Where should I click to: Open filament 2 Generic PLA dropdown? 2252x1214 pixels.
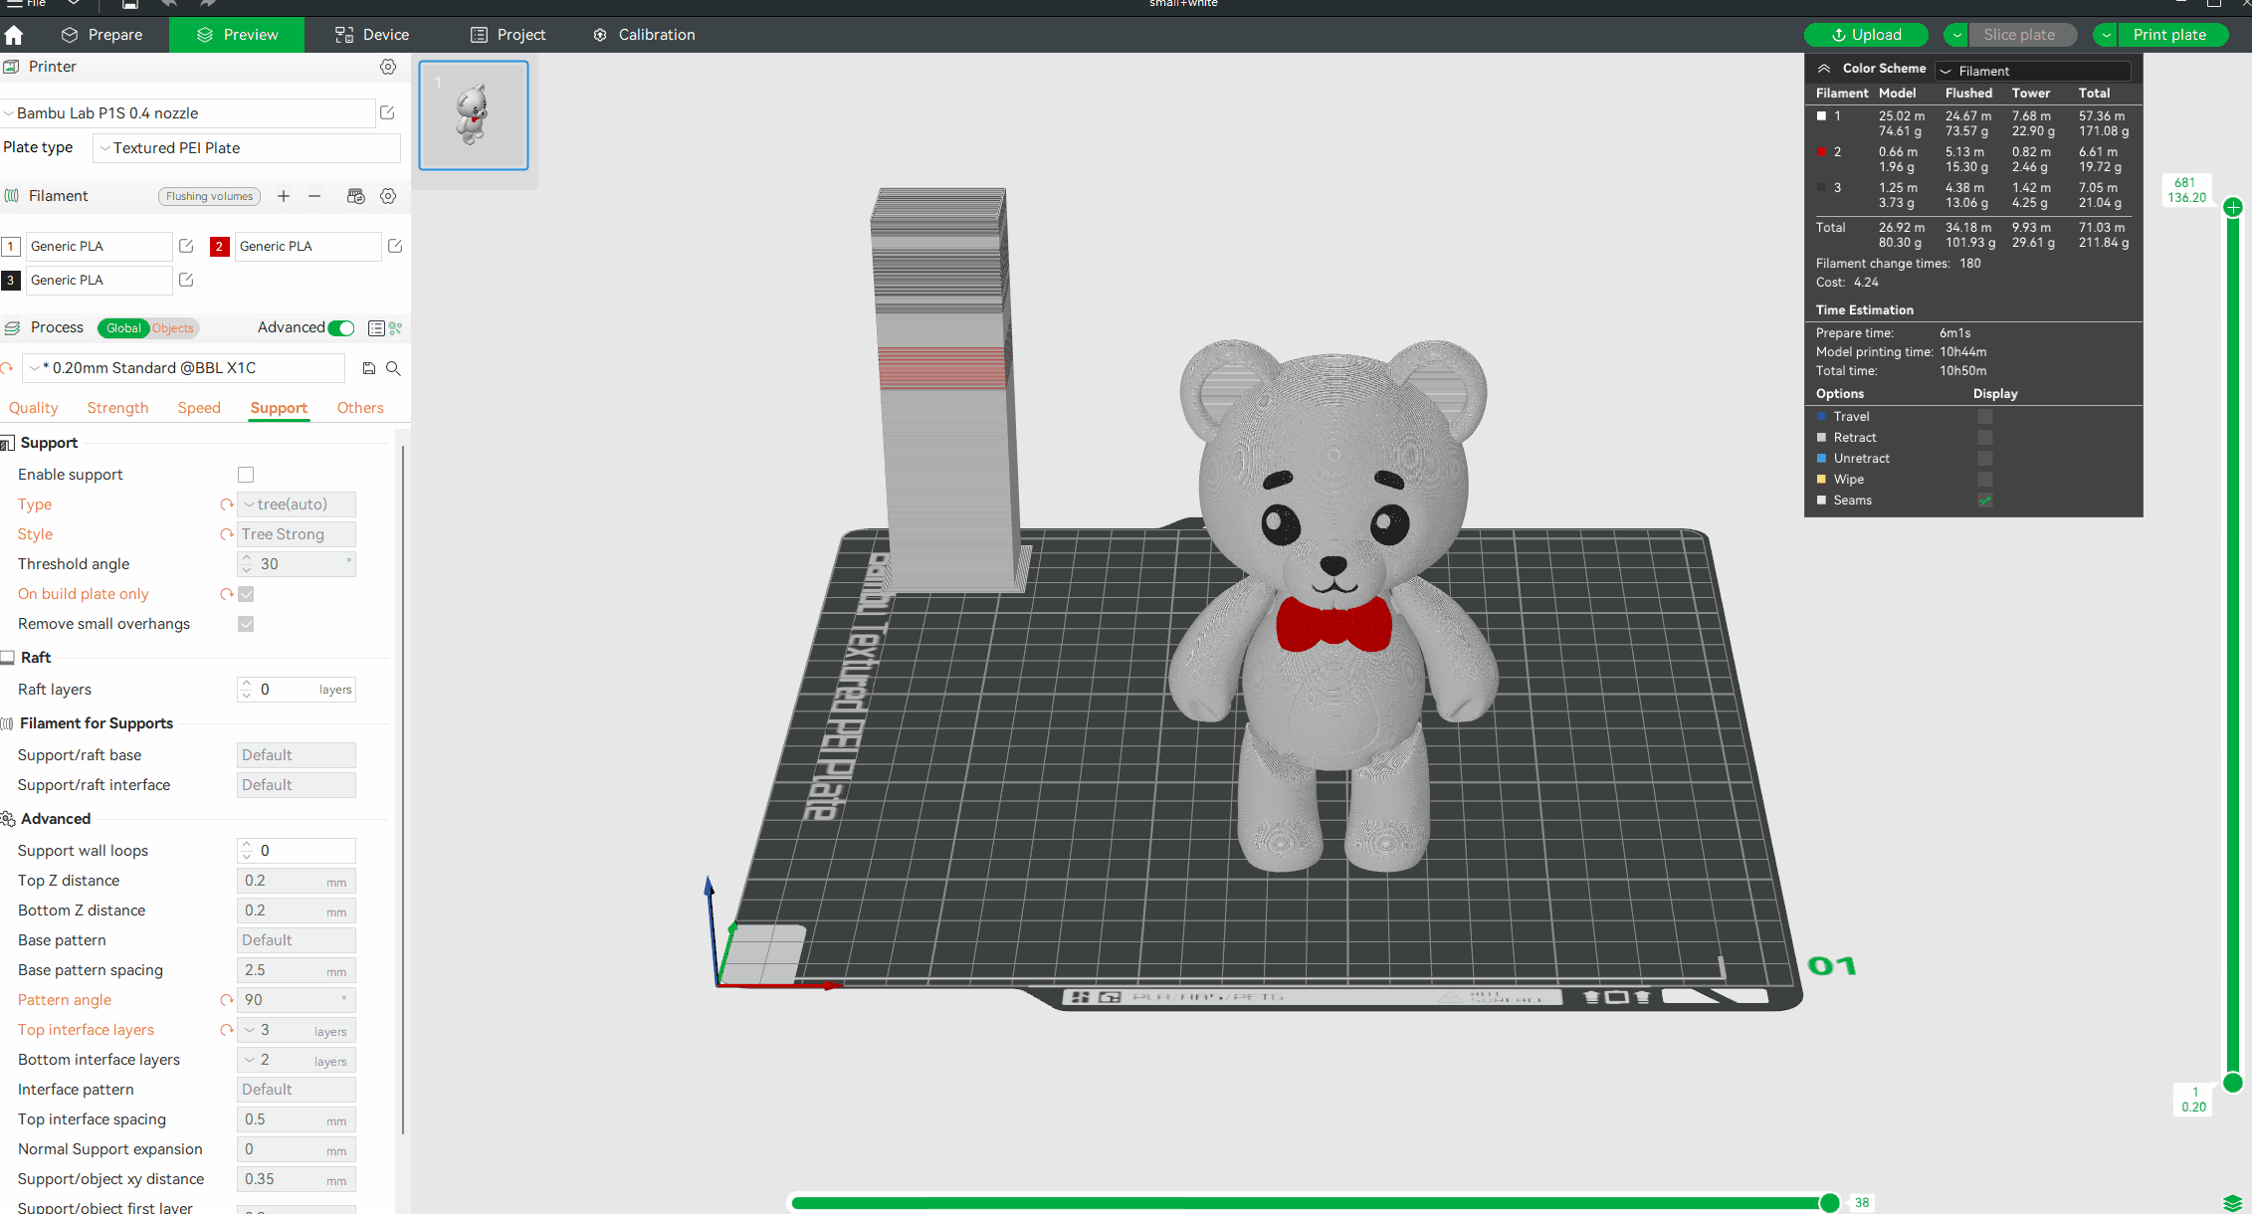(307, 246)
